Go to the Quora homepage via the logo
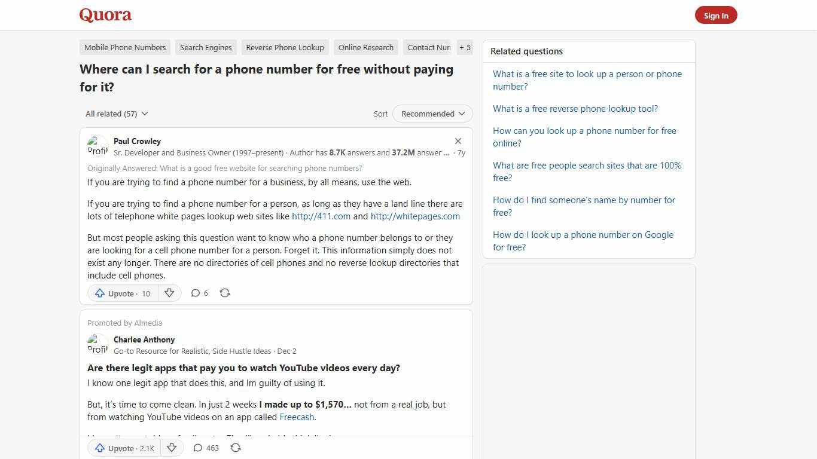 point(105,15)
